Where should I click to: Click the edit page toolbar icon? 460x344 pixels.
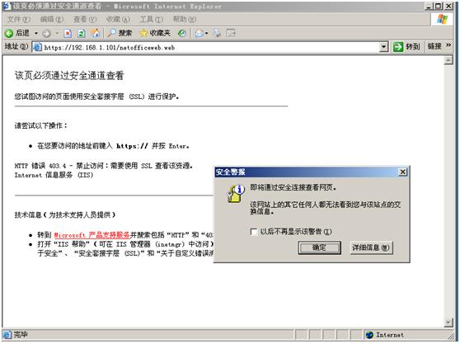point(231,34)
